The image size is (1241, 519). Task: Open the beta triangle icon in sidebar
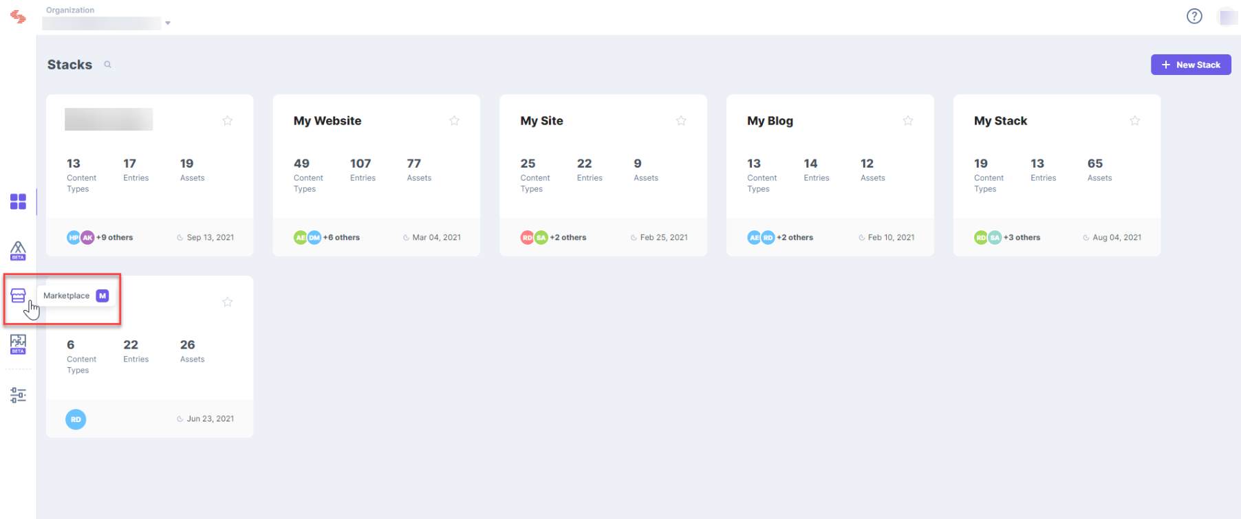pos(18,251)
